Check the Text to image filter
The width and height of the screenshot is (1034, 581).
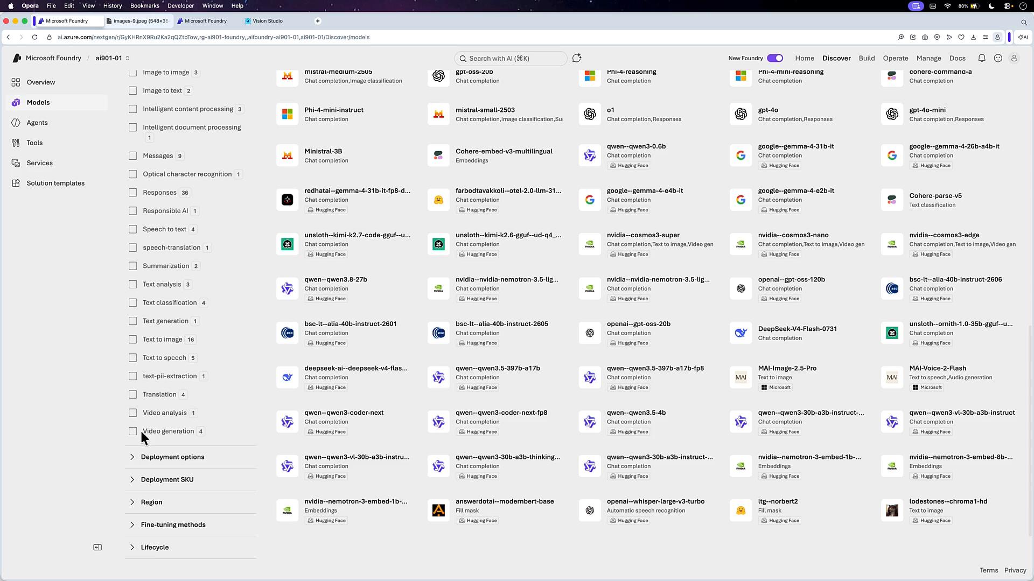(x=133, y=339)
